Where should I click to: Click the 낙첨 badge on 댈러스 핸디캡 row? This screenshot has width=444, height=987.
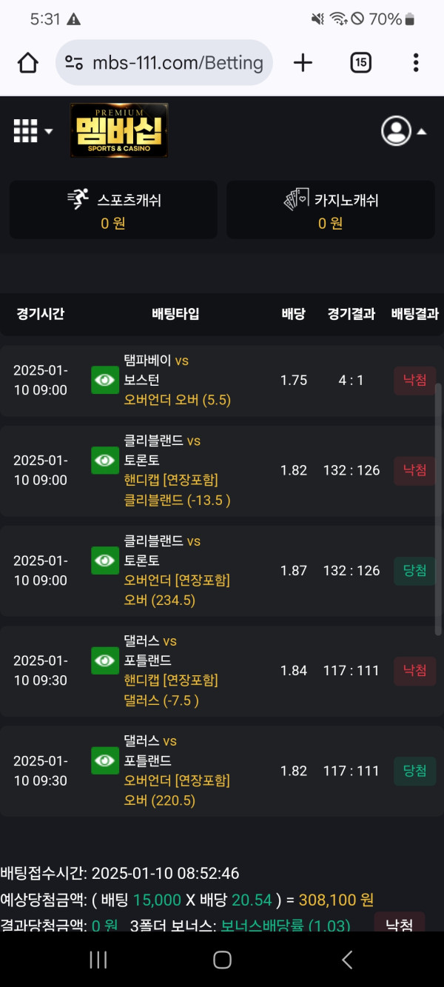click(414, 670)
